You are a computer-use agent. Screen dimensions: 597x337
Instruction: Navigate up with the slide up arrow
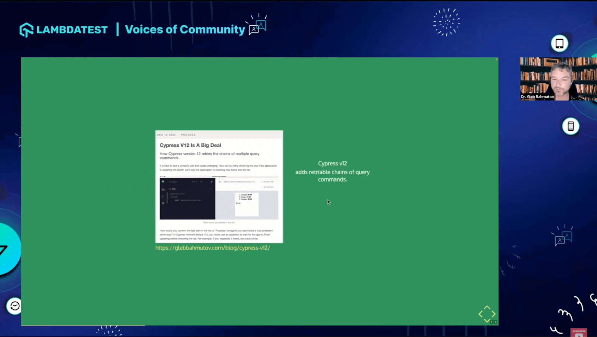(487, 308)
